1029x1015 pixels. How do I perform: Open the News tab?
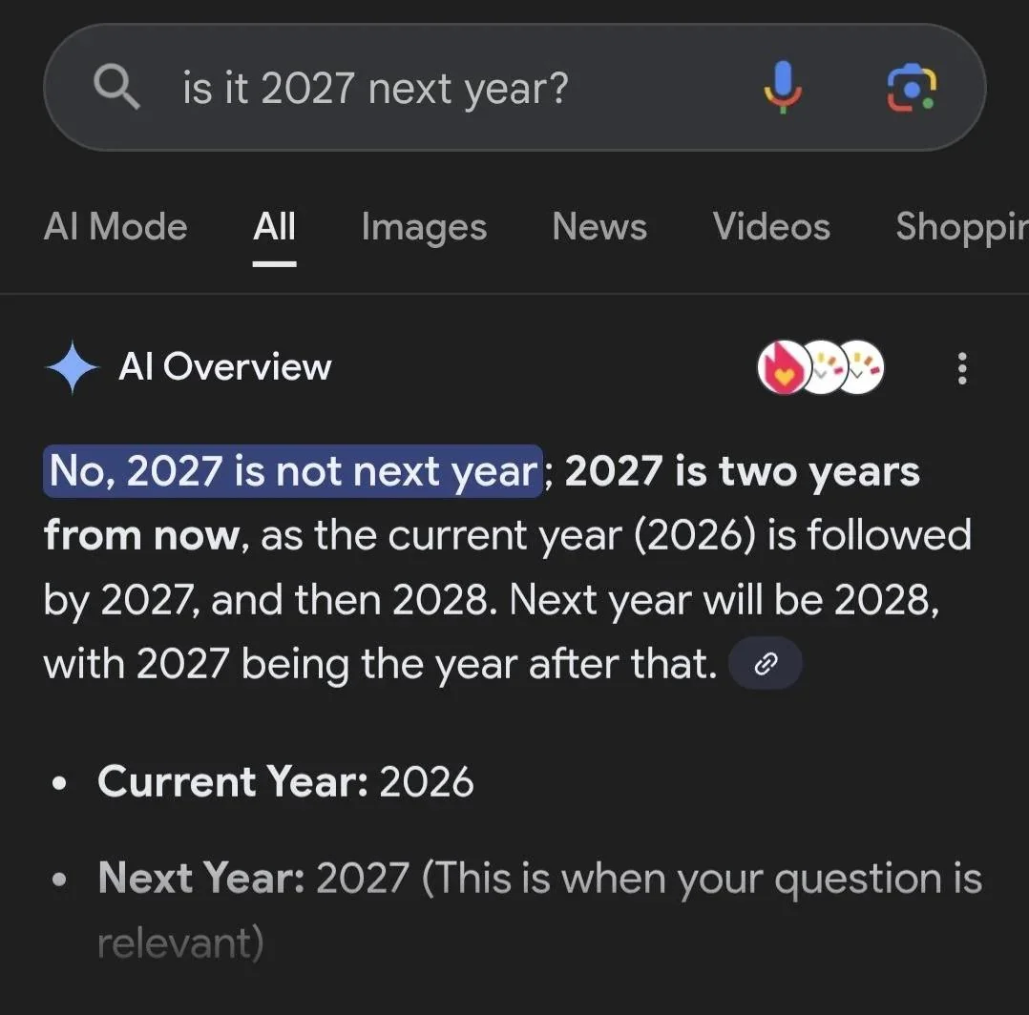coord(598,227)
